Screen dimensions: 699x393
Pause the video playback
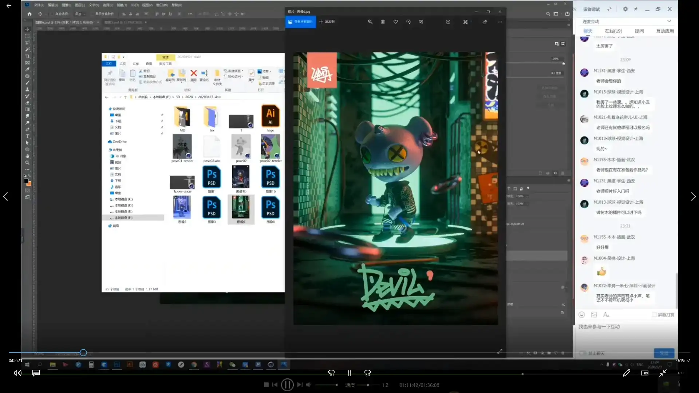tap(349, 373)
